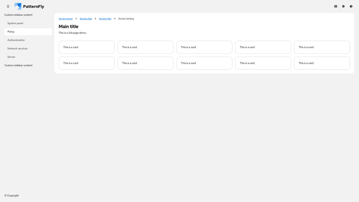Click the PatternFly logo
This screenshot has width=359, height=202.
point(29,6)
